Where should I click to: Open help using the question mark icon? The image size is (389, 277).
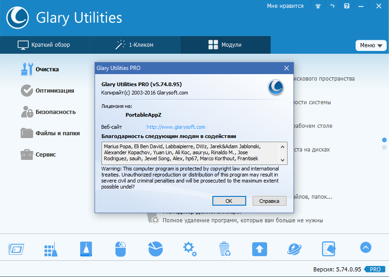(x=347, y=6)
